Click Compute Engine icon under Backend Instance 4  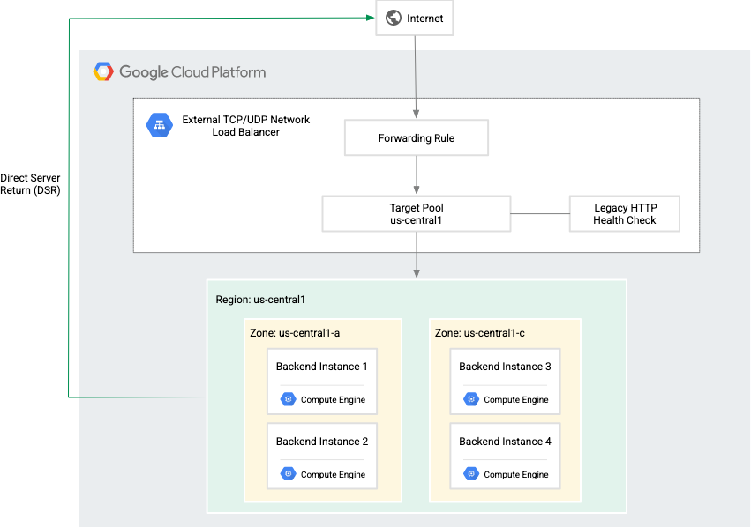(471, 474)
